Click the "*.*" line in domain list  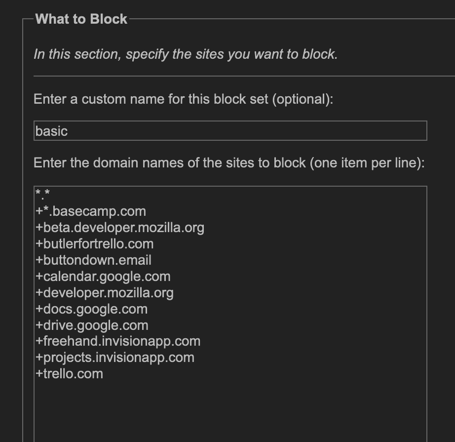pyautogui.click(x=42, y=194)
